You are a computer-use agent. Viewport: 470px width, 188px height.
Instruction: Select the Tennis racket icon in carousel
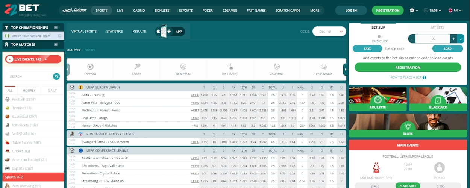click(137, 67)
